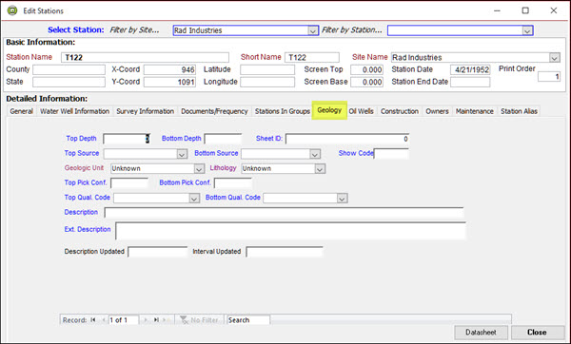Open the Owners tab
Image resolution: width=571 pixels, height=344 pixels.
(437, 111)
